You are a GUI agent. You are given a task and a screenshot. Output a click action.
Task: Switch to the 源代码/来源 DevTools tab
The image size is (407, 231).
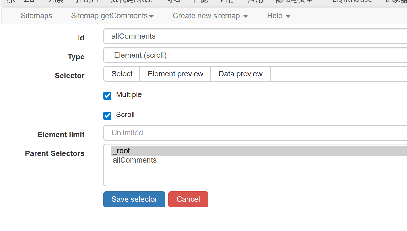[x=132, y=1]
